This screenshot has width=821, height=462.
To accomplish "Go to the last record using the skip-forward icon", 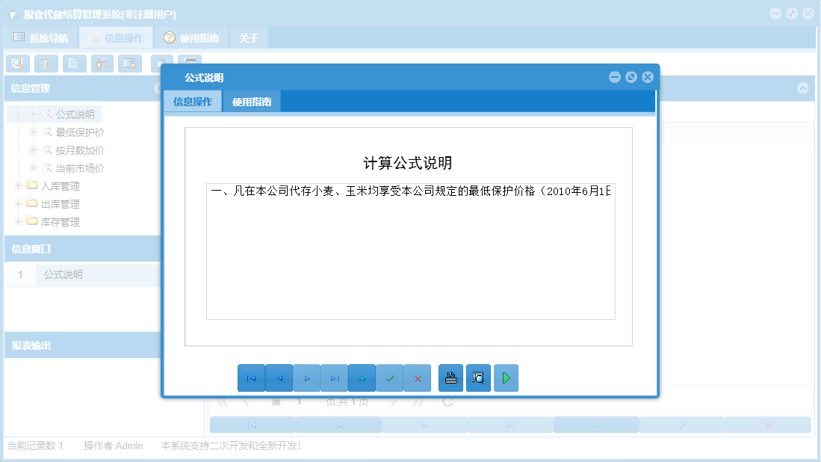I will (x=334, y=378).
